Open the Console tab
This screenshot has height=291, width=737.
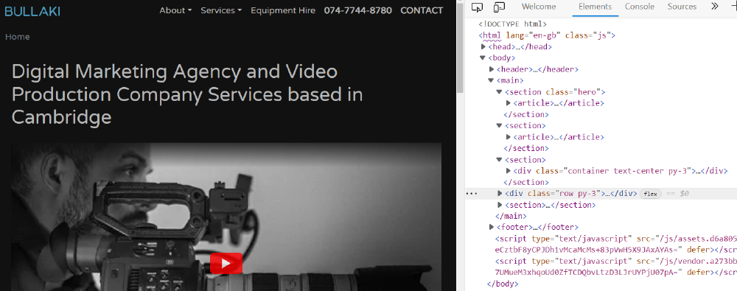coord(640,7)
